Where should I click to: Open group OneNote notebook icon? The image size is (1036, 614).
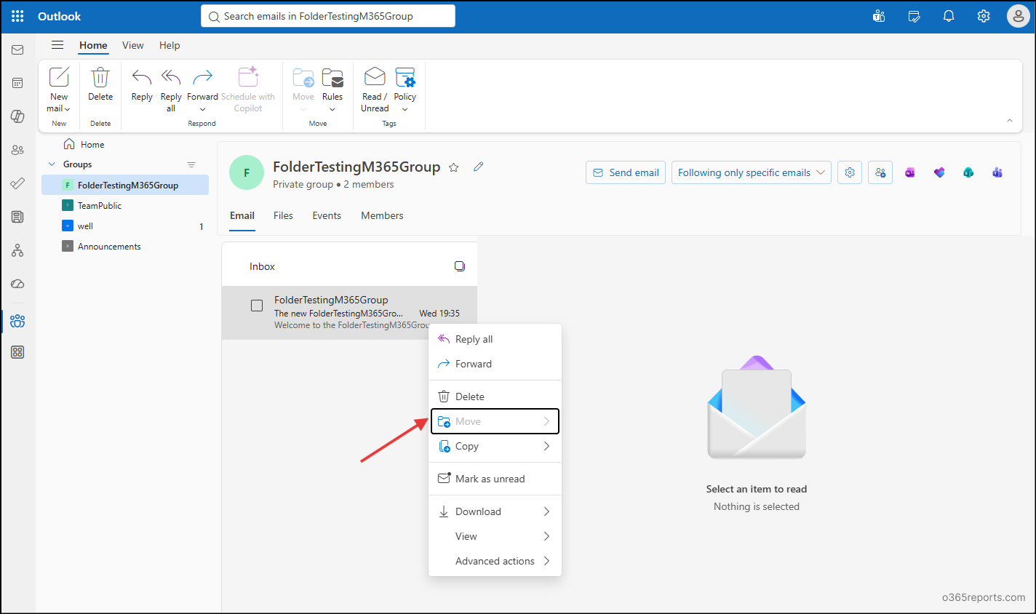[x=910, y=172]
